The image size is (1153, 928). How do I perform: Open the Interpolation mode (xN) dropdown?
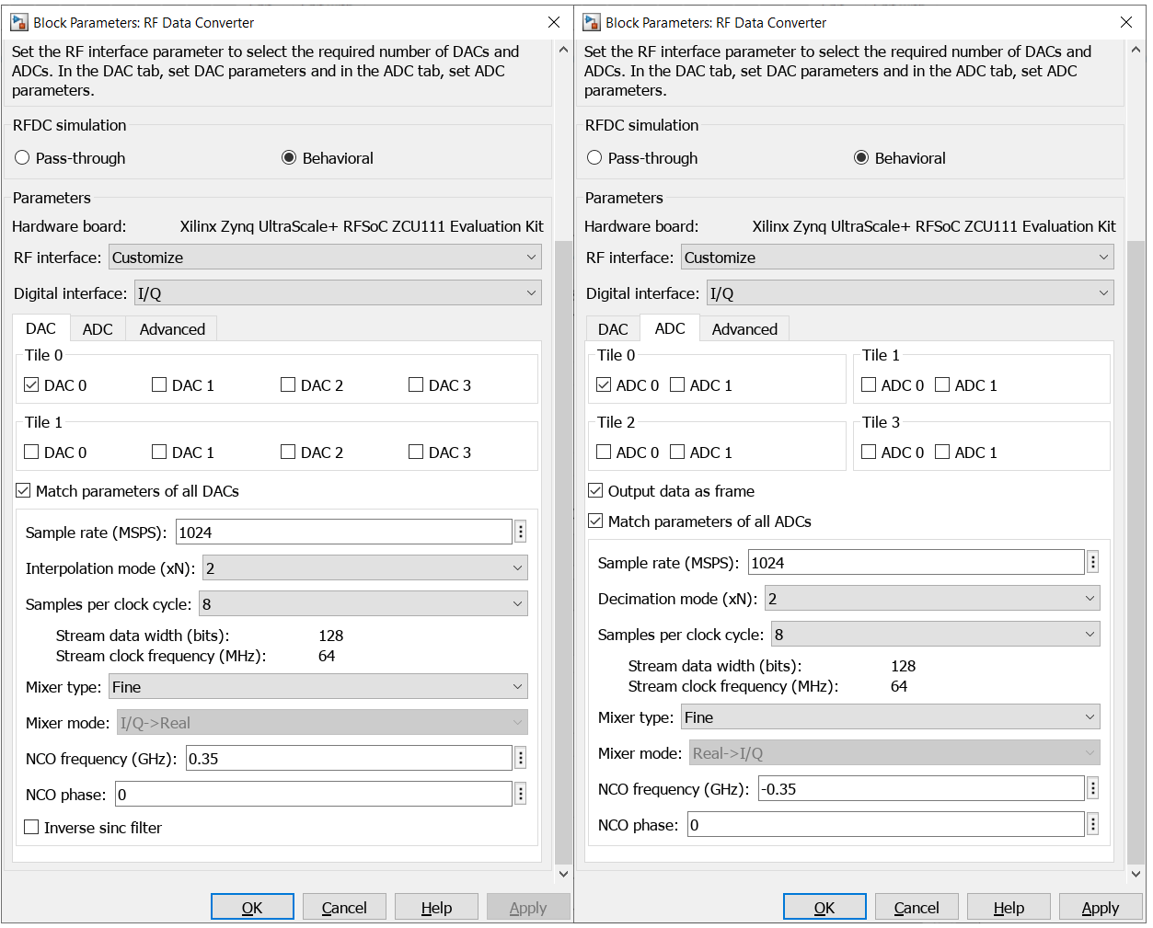click(x=364, y=567)
